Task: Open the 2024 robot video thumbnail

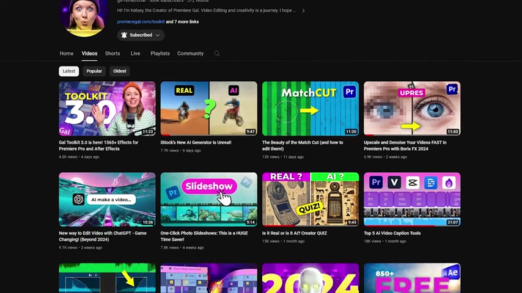Action: pyautogui.click(x=311, y=278)
